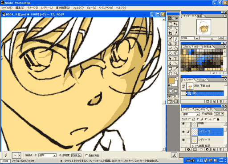
Task: Delete layer with Layers palette trash
Action: (220, 149)
